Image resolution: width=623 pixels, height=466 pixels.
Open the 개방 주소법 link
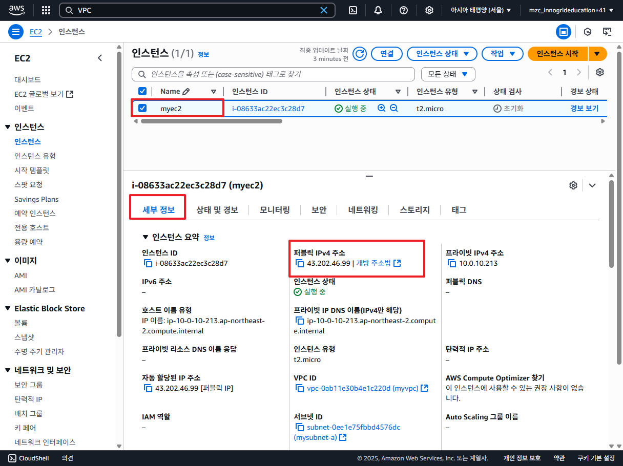pyautogui.click(x=378, y=263)
